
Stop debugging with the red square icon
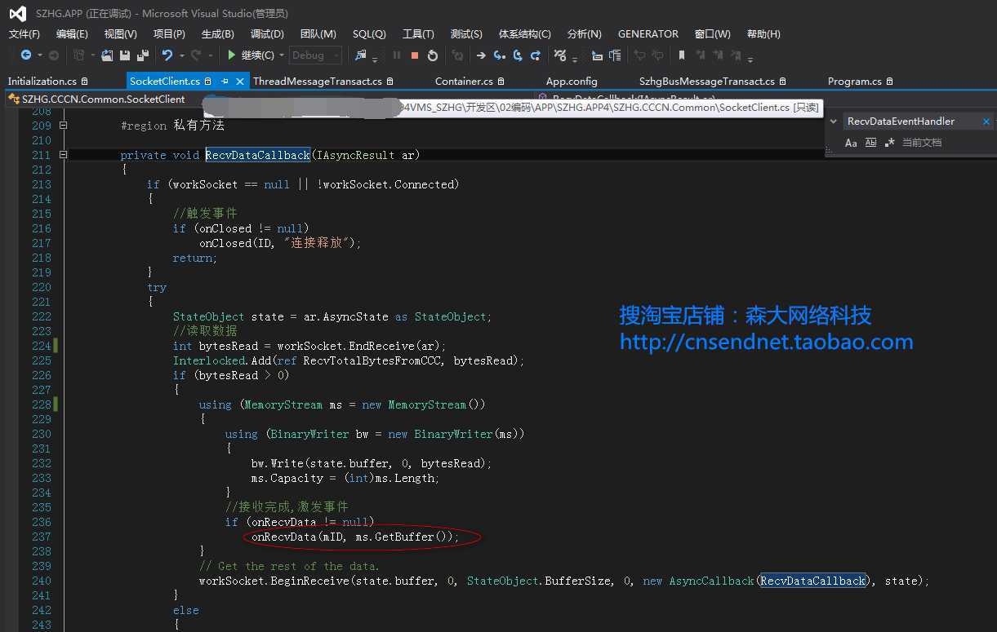click(415, 55)
